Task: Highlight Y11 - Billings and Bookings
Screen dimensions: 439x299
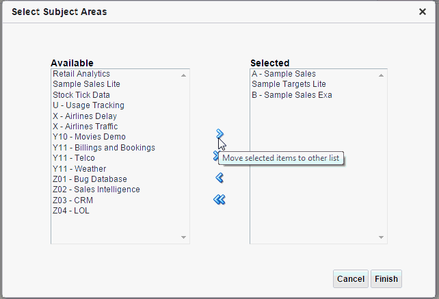Action: (x=104, y=148)
